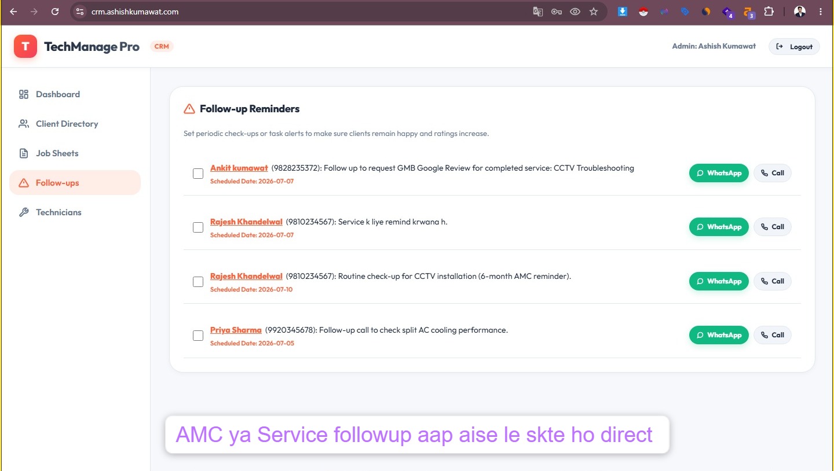This screenshot has width=834, height=471.
Task: Open the Technicians page
Action: 75,212
